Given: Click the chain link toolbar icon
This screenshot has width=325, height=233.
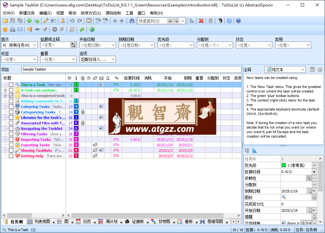Looking at the screenshot, I should pyautogui.click(x=37, y=30).
